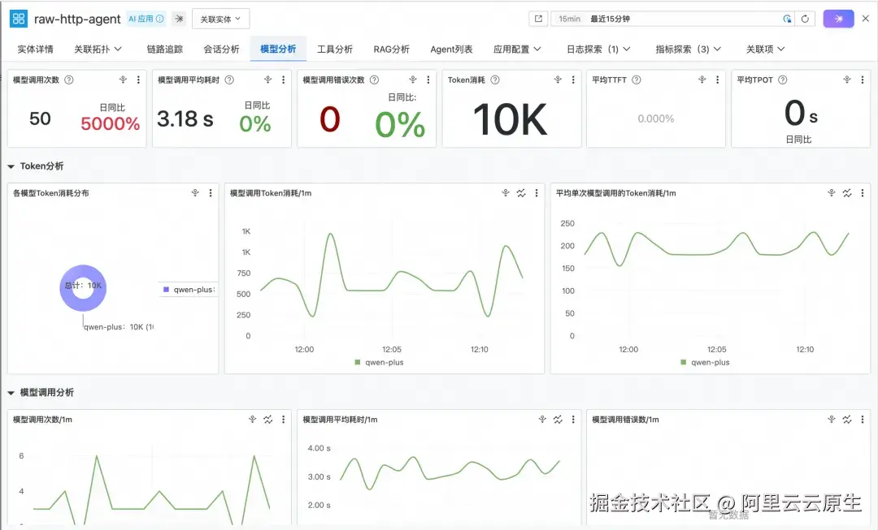Click the 最近15分钟 time range field
878x530 pixels.
click(x=672, y=19)
